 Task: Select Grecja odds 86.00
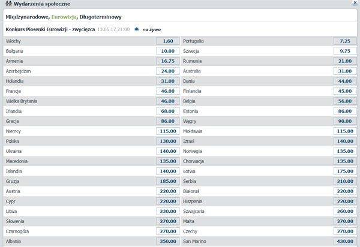pos(168,121)
